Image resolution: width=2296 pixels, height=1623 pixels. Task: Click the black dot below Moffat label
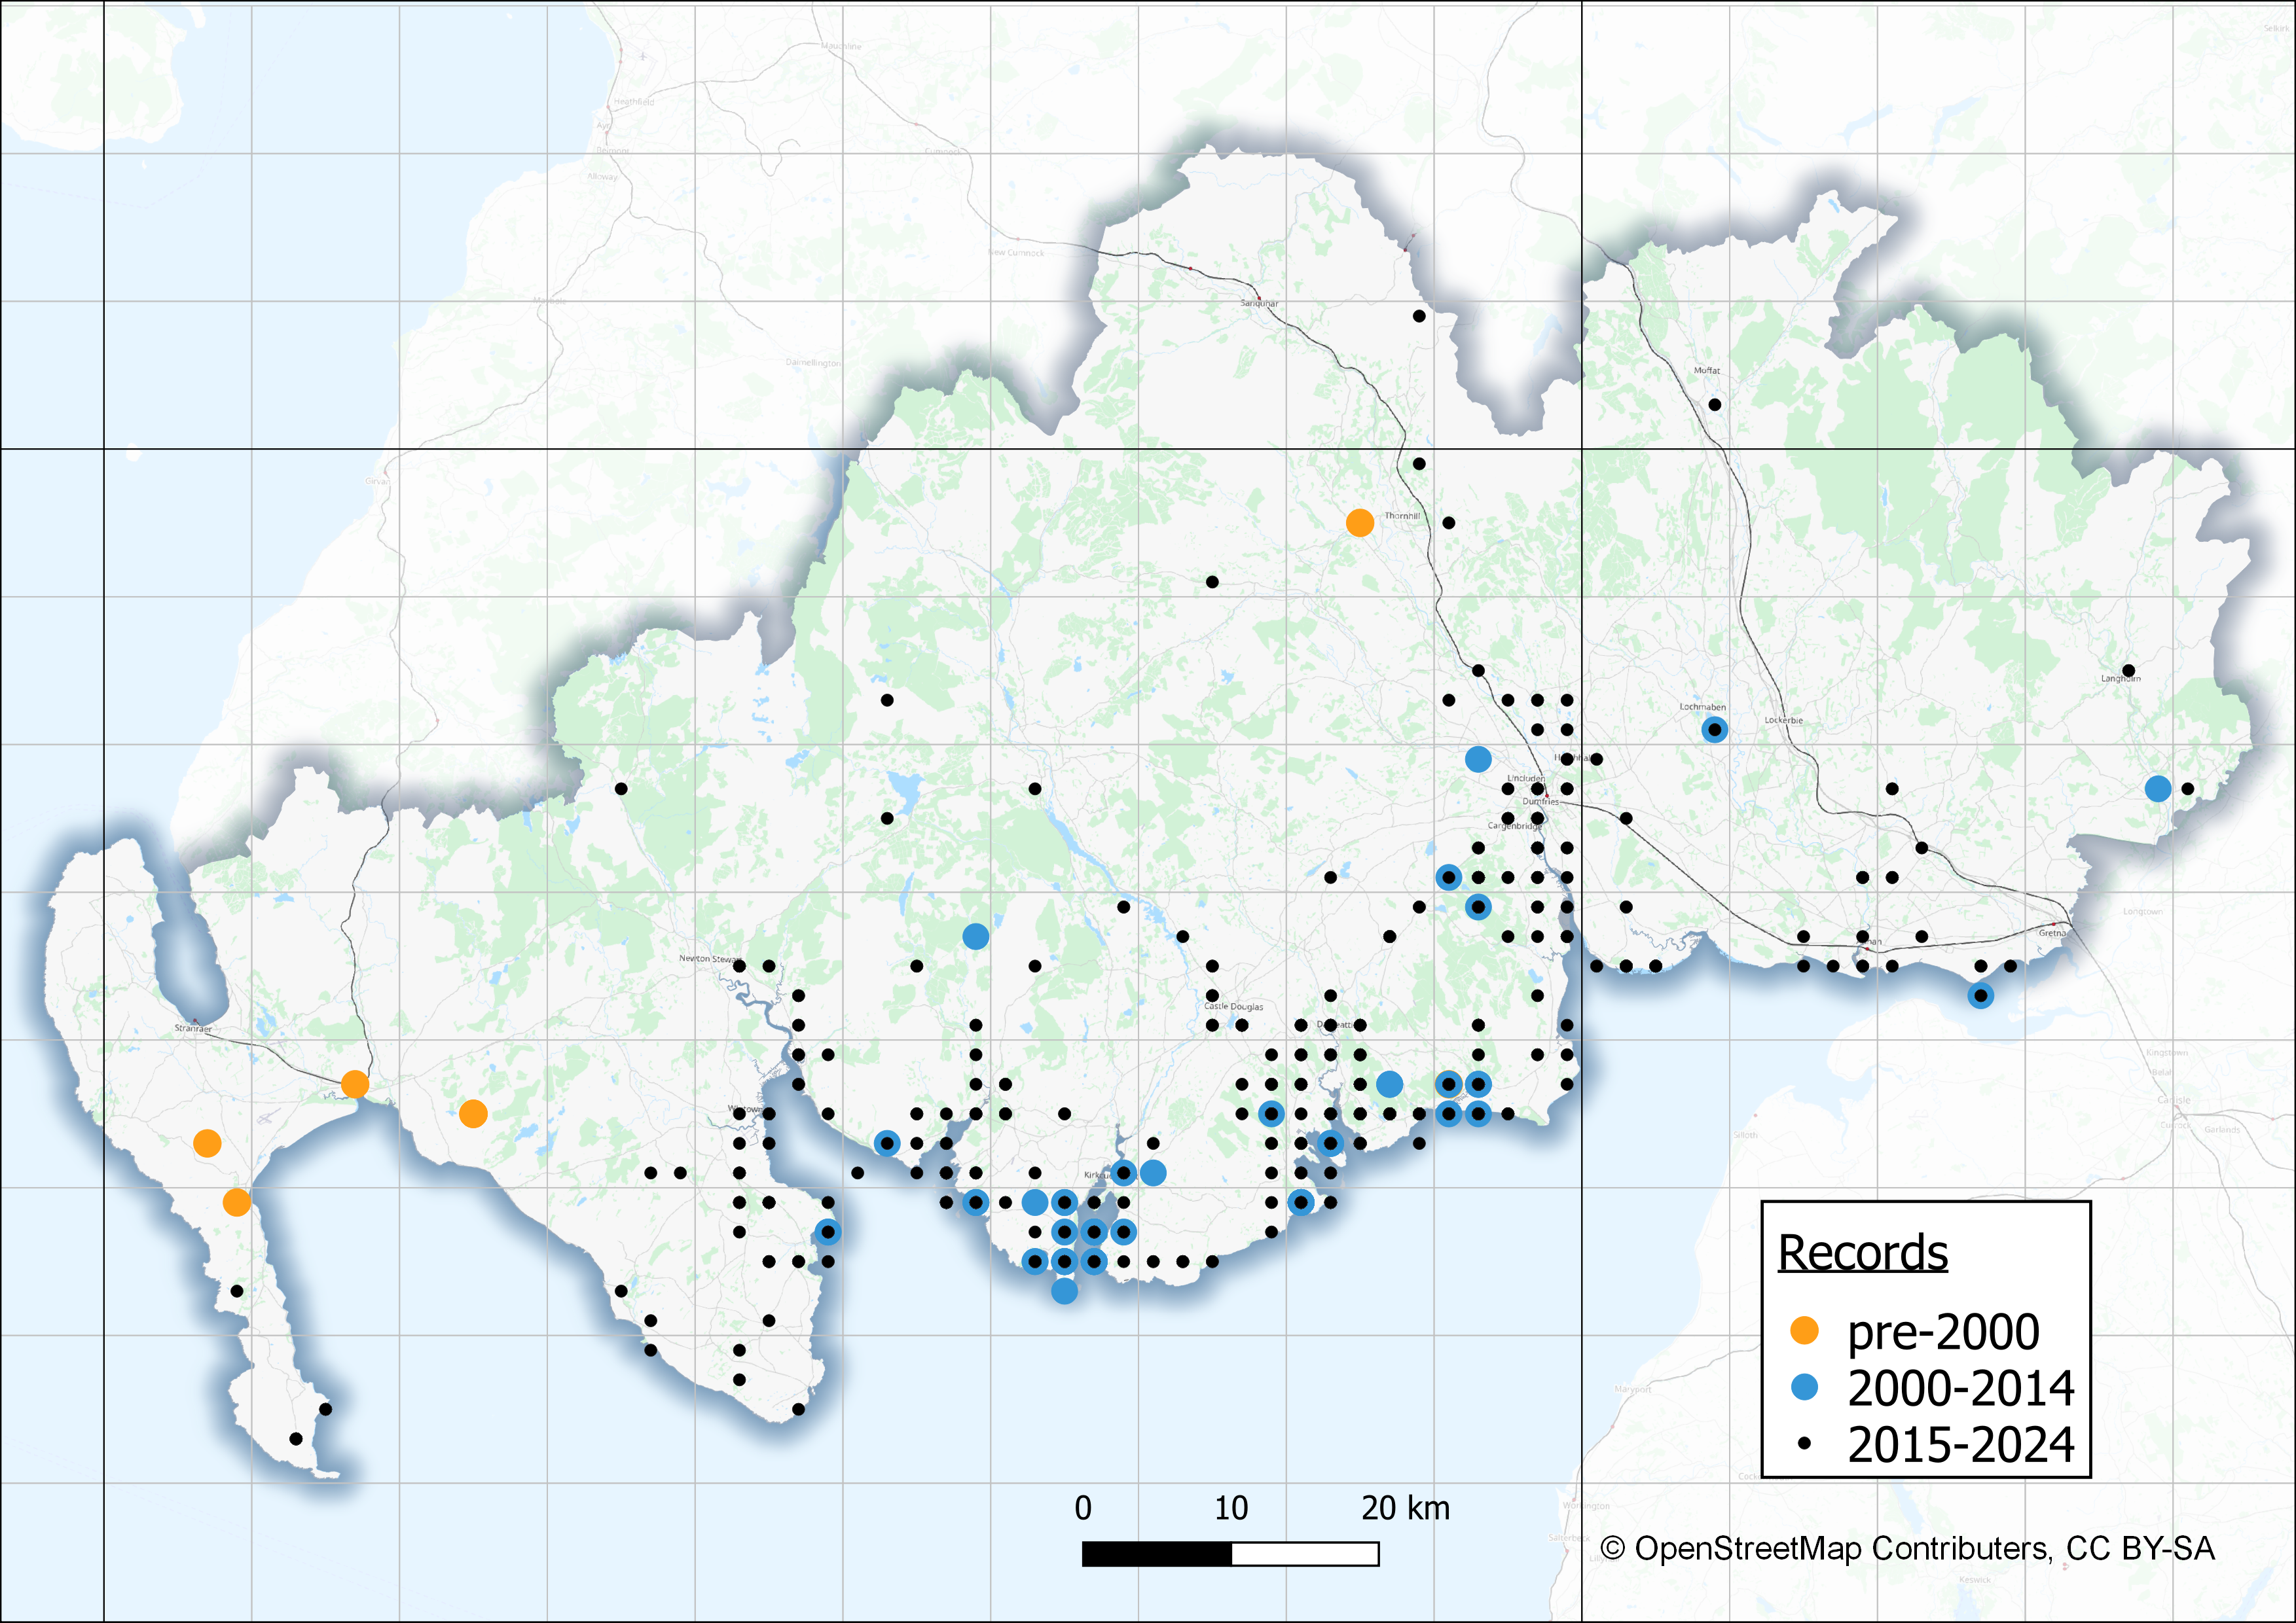(x=1714, y=404)
